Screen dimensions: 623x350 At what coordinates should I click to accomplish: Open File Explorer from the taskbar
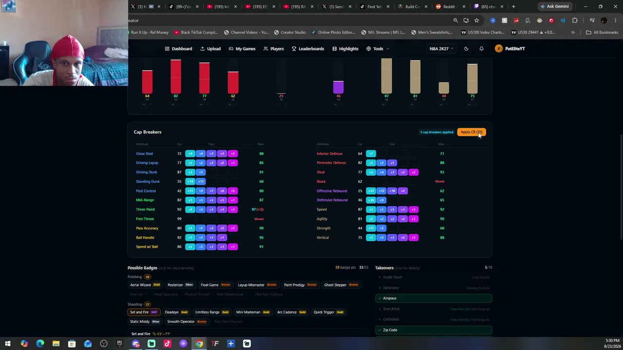pyautogui.click(x=56, y=344)
